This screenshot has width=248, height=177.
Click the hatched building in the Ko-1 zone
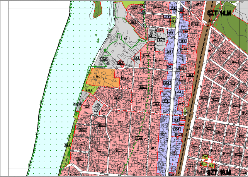pos(98,105)
